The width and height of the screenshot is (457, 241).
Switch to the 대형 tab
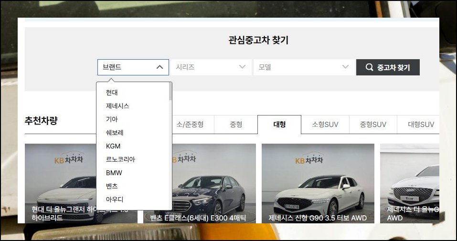279,125
